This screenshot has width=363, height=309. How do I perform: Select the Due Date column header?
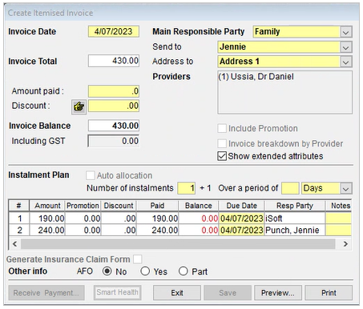(x=241, y=206)
